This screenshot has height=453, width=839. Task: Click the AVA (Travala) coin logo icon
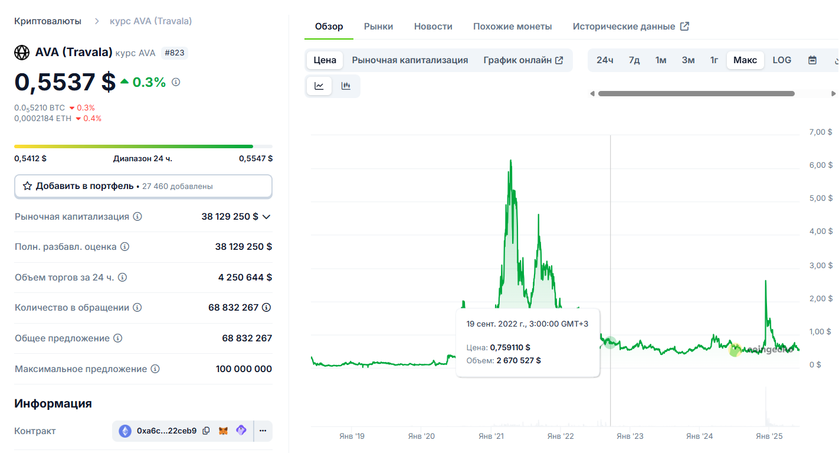coord(22,53)
